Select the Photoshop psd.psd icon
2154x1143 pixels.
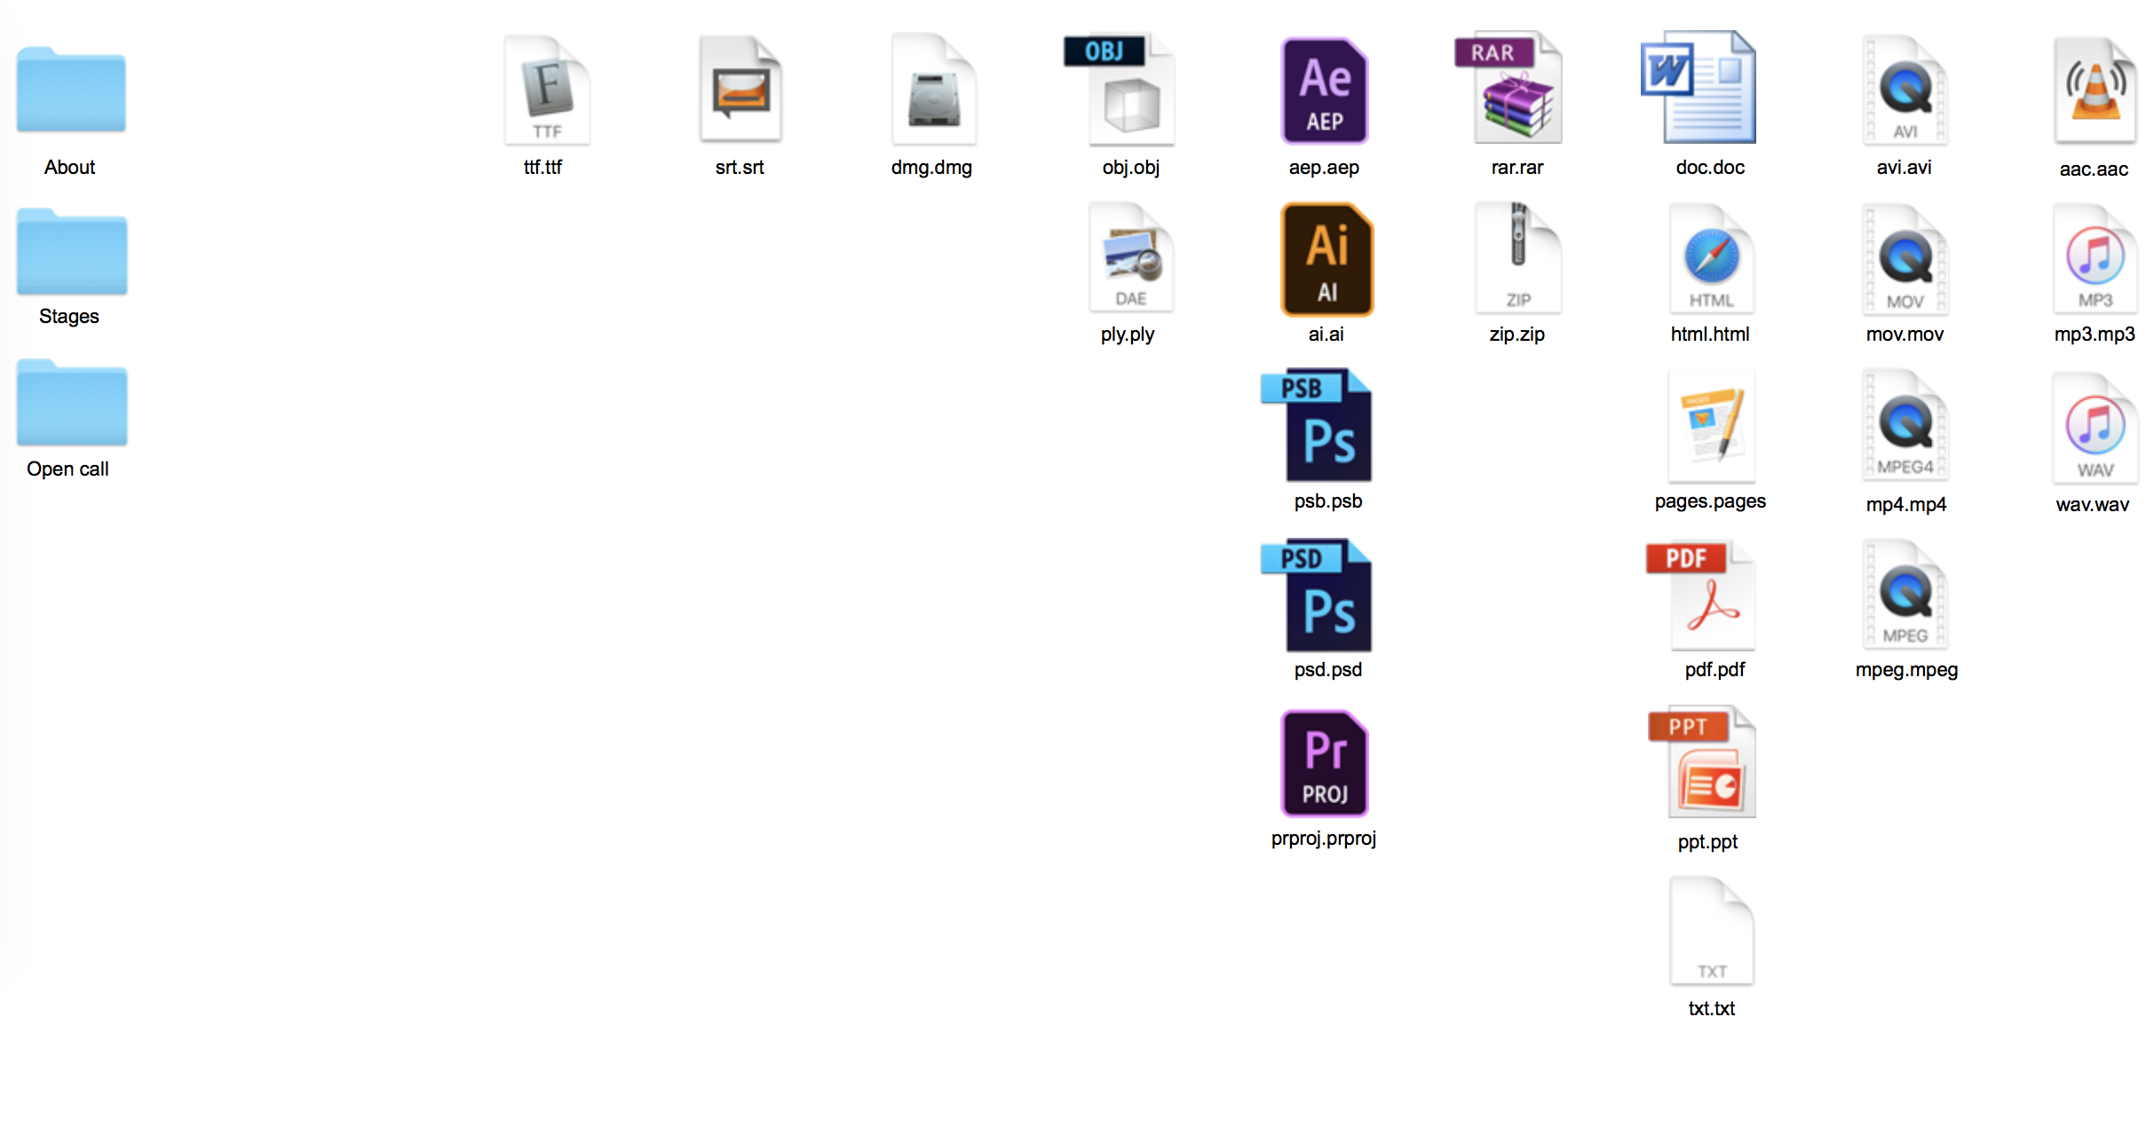coord(1317,595)
